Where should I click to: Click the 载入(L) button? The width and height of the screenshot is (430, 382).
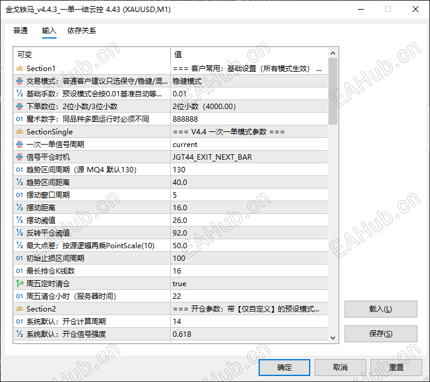tap(381, 309)
